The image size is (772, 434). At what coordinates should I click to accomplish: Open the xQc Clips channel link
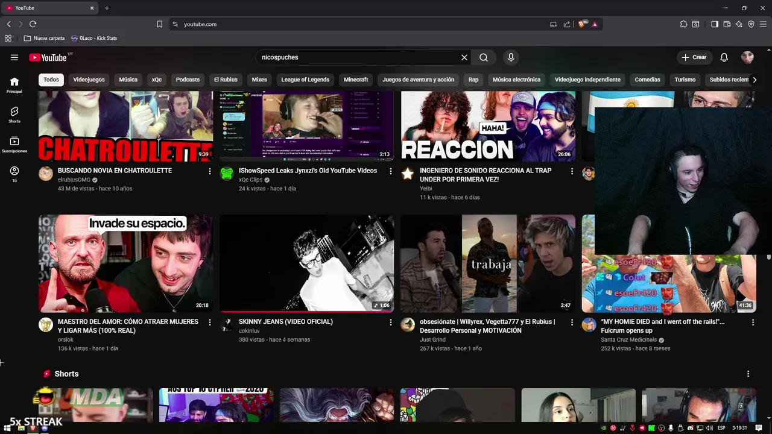(x=250, y=180)
